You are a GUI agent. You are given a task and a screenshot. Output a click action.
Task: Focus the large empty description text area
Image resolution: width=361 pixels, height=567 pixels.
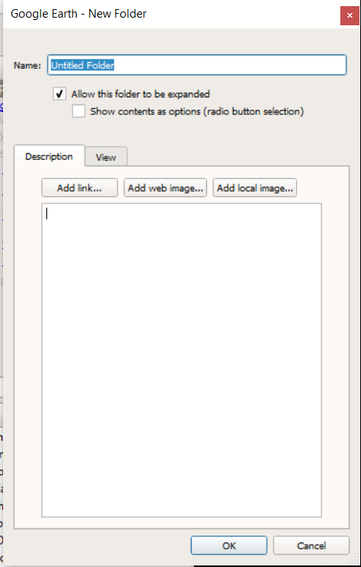[x=182, y=360]
